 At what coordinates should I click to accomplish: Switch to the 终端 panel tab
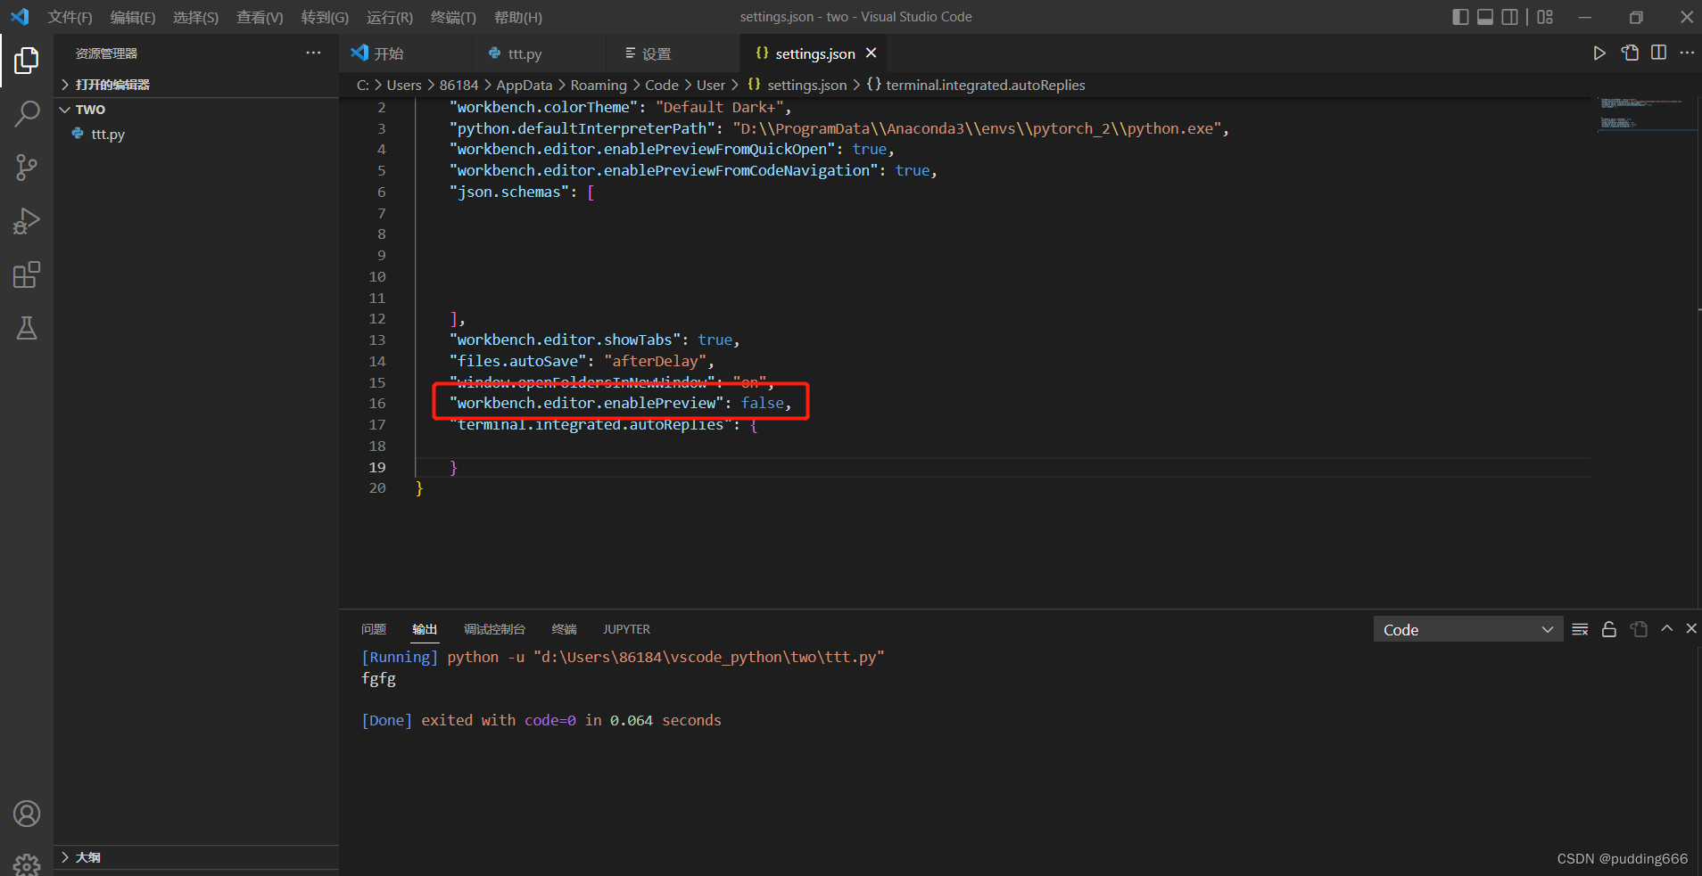[564, 629]
